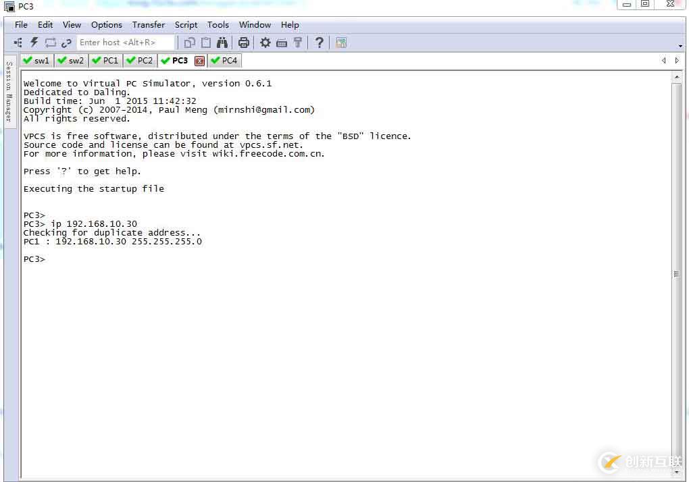
Task: Click the terminal scrollbar up arrow
Action: tap(677, 77)
